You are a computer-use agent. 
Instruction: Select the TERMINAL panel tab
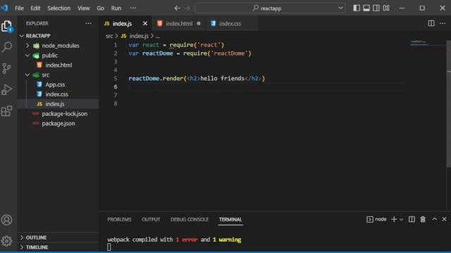(230, 219)
